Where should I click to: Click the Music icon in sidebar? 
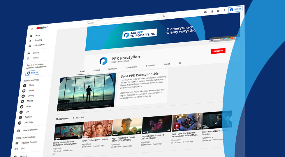24,86
